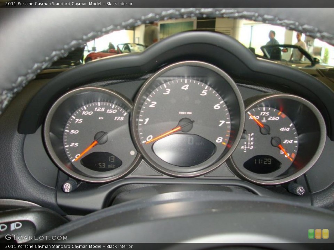Viewport: 334px width, 250px height.
Task: Click the "25" mark on the speedometer
Action: point(74,144)
